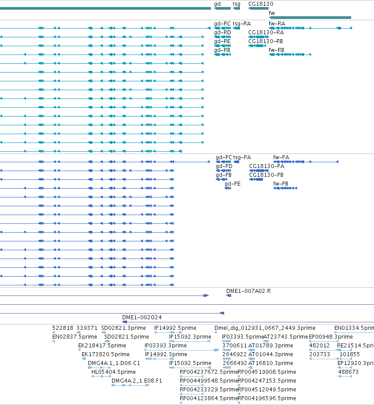The height and width of the screenshot is (405, 374).
Task: Choose the fw-RB transcript
Action: click(290, 55)
